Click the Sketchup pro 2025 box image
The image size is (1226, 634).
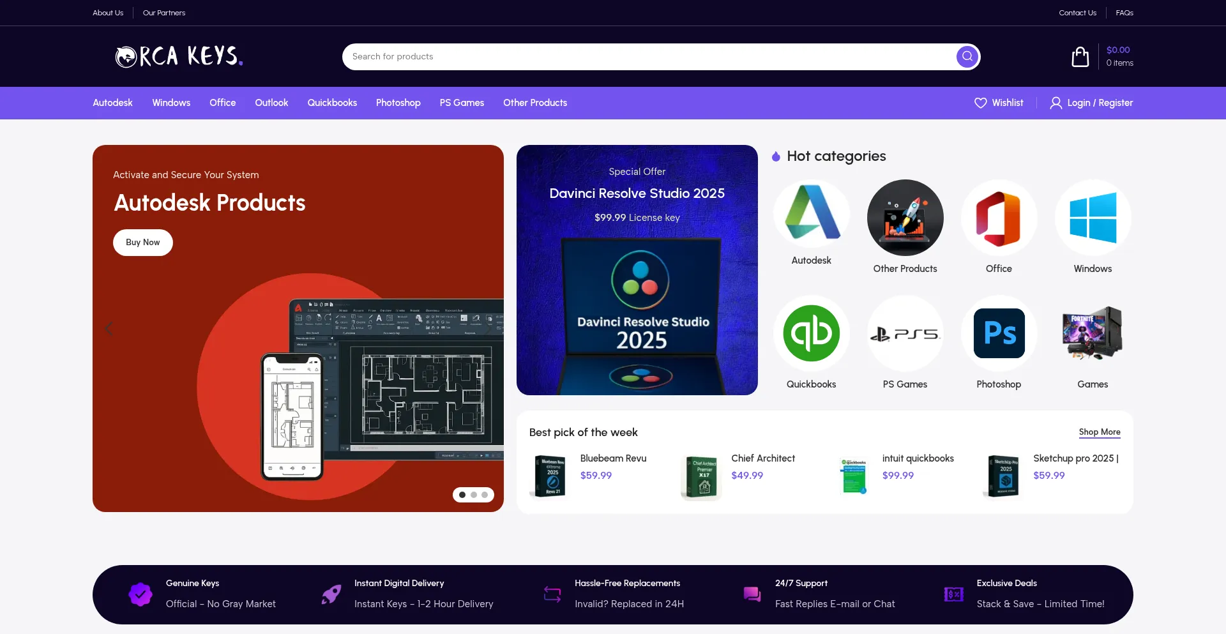click(1003, 476)
